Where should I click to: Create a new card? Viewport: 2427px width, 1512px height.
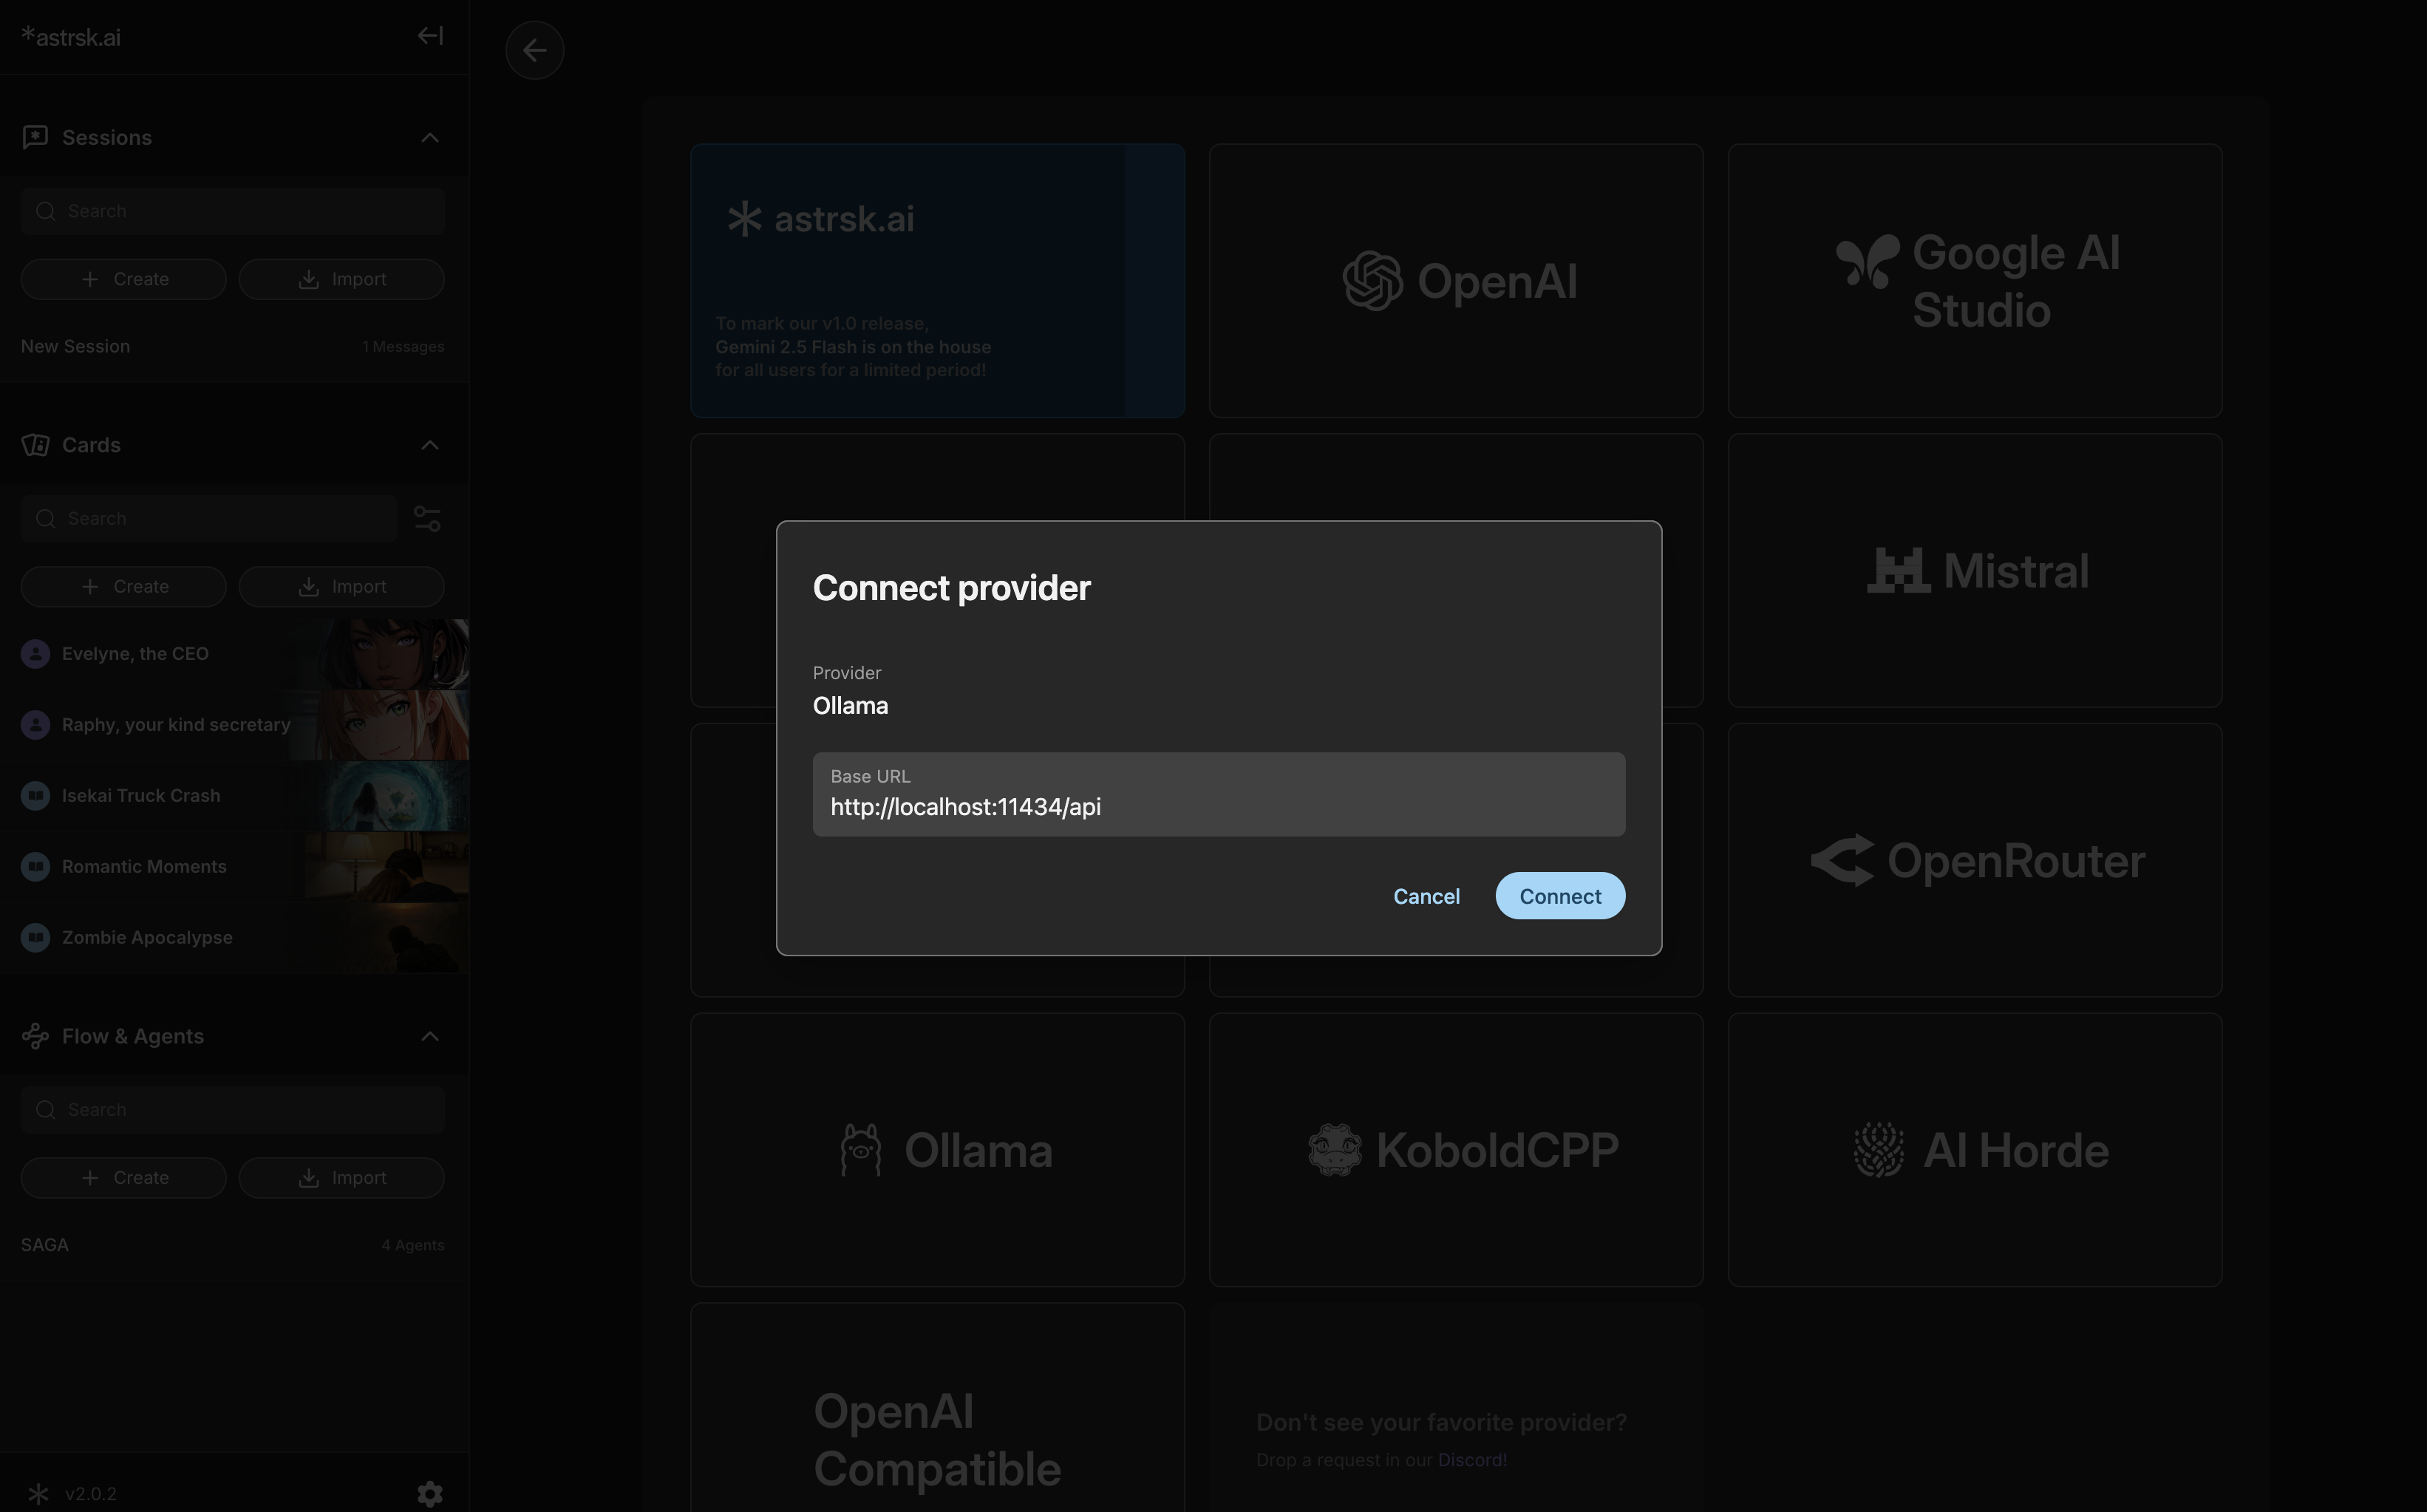123,586
